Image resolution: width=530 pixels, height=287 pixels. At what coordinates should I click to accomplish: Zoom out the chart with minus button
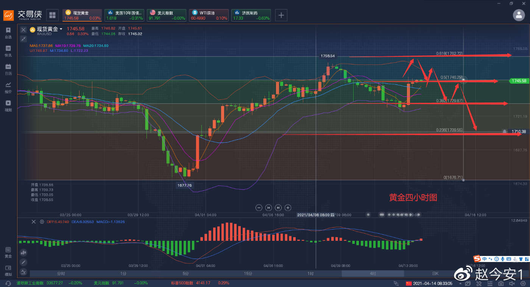(259, 207)
